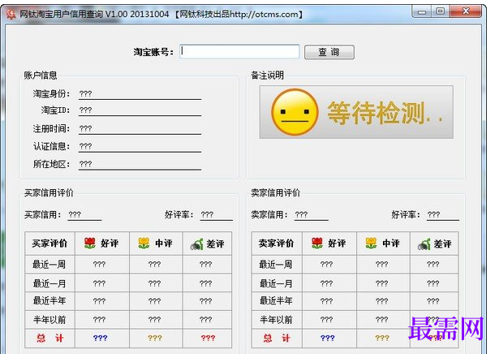499x354 pixels.
Task: Click the 查询 button
Action: pos(329,52)
